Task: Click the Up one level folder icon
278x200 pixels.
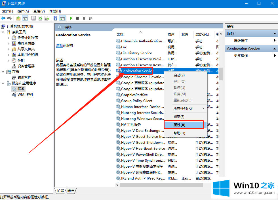Action: coord(18,18)
